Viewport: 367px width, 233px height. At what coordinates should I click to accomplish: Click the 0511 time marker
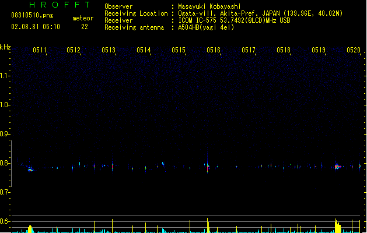[39, 50]
